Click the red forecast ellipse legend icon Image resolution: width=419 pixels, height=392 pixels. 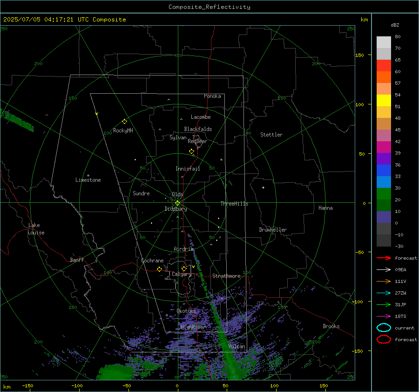[384, 339]
